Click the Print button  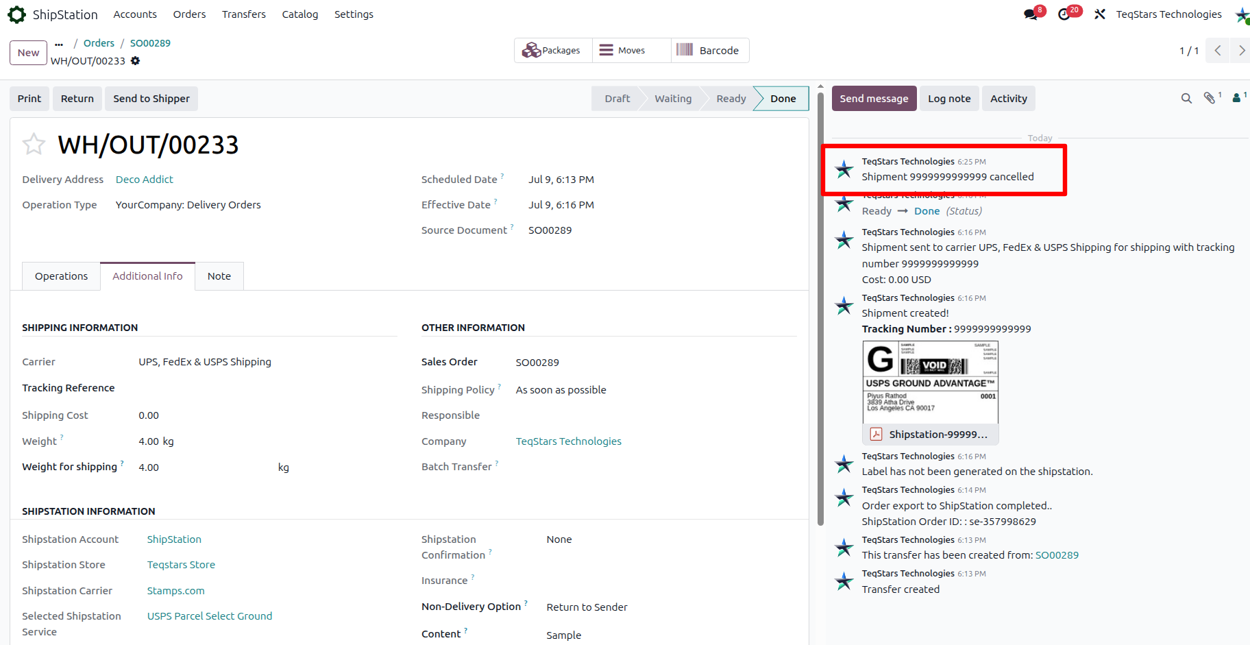coord(29,99)
